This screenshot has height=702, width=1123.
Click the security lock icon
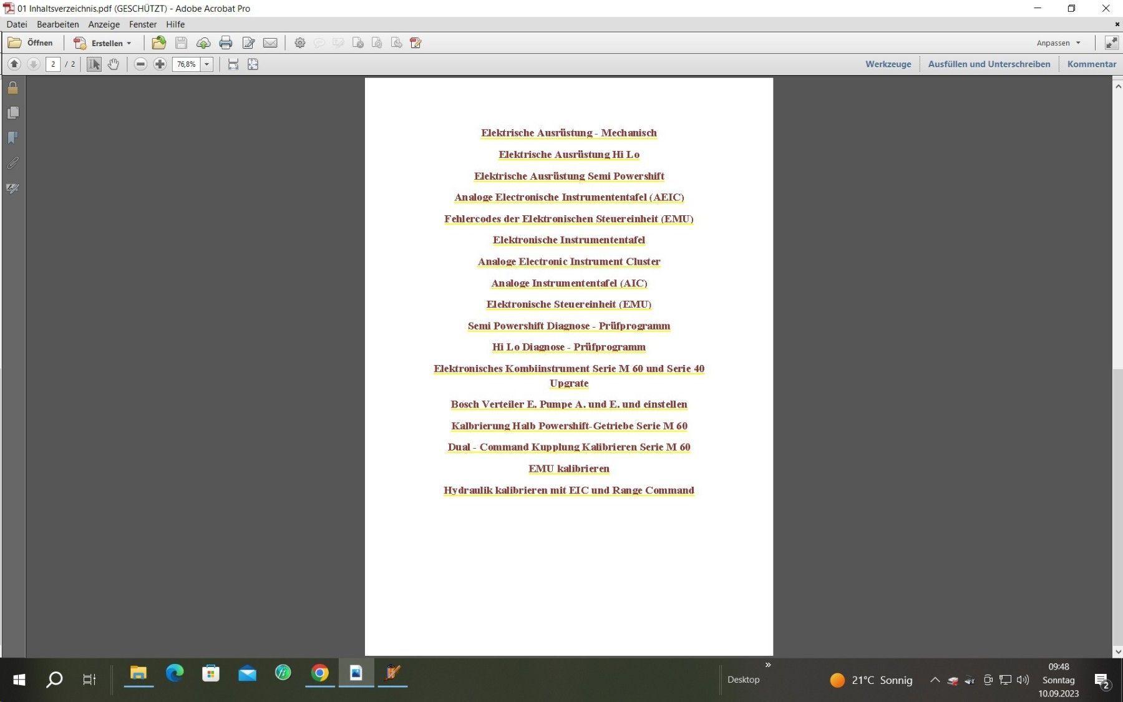pyautogui.click(x=12, y=88)
